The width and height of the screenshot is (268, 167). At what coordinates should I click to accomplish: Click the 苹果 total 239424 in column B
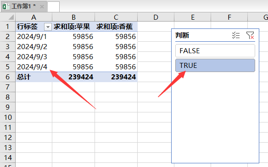click(73, 77)
